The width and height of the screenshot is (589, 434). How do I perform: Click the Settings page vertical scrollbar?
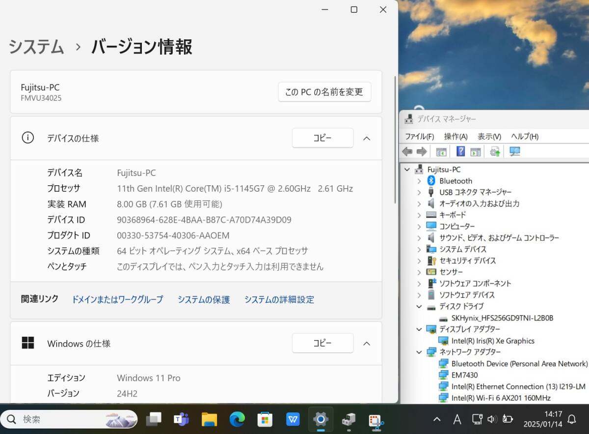[x=395, y=140]
